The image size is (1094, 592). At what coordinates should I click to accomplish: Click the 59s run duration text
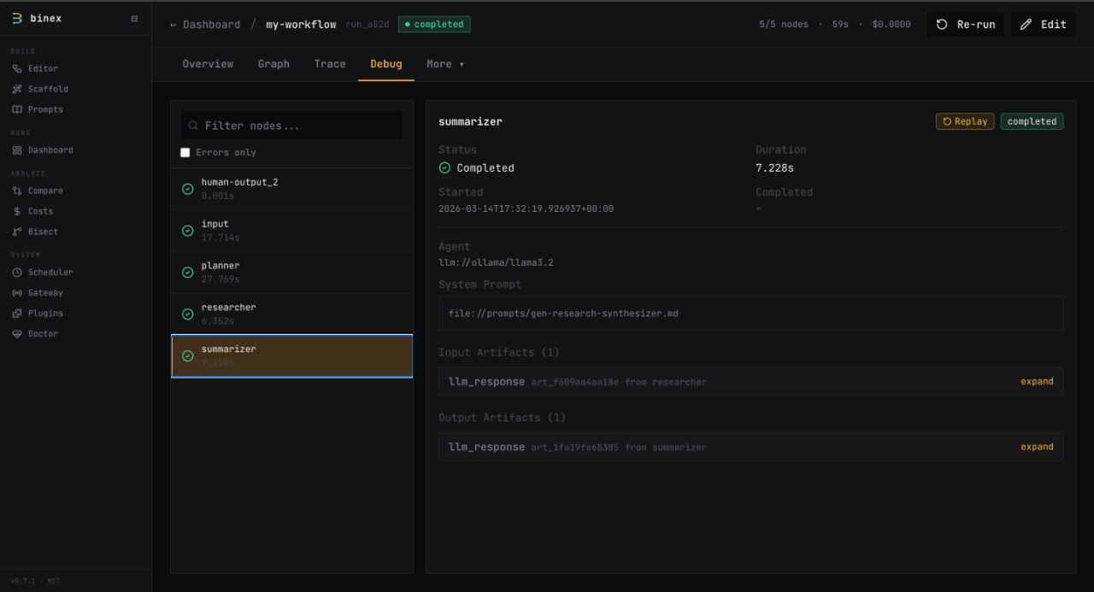pos(840,24)
